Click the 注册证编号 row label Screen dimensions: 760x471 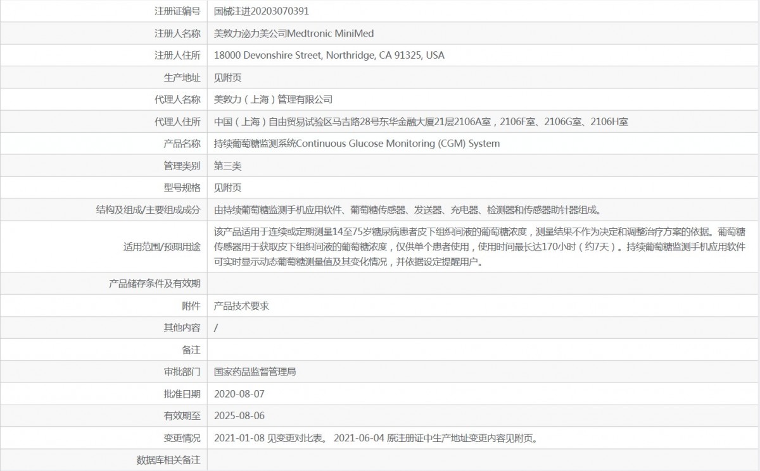pyautogui.click(x=177, y=11)
